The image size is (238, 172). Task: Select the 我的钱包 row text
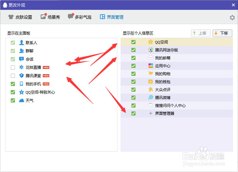(x=162, y=82)
